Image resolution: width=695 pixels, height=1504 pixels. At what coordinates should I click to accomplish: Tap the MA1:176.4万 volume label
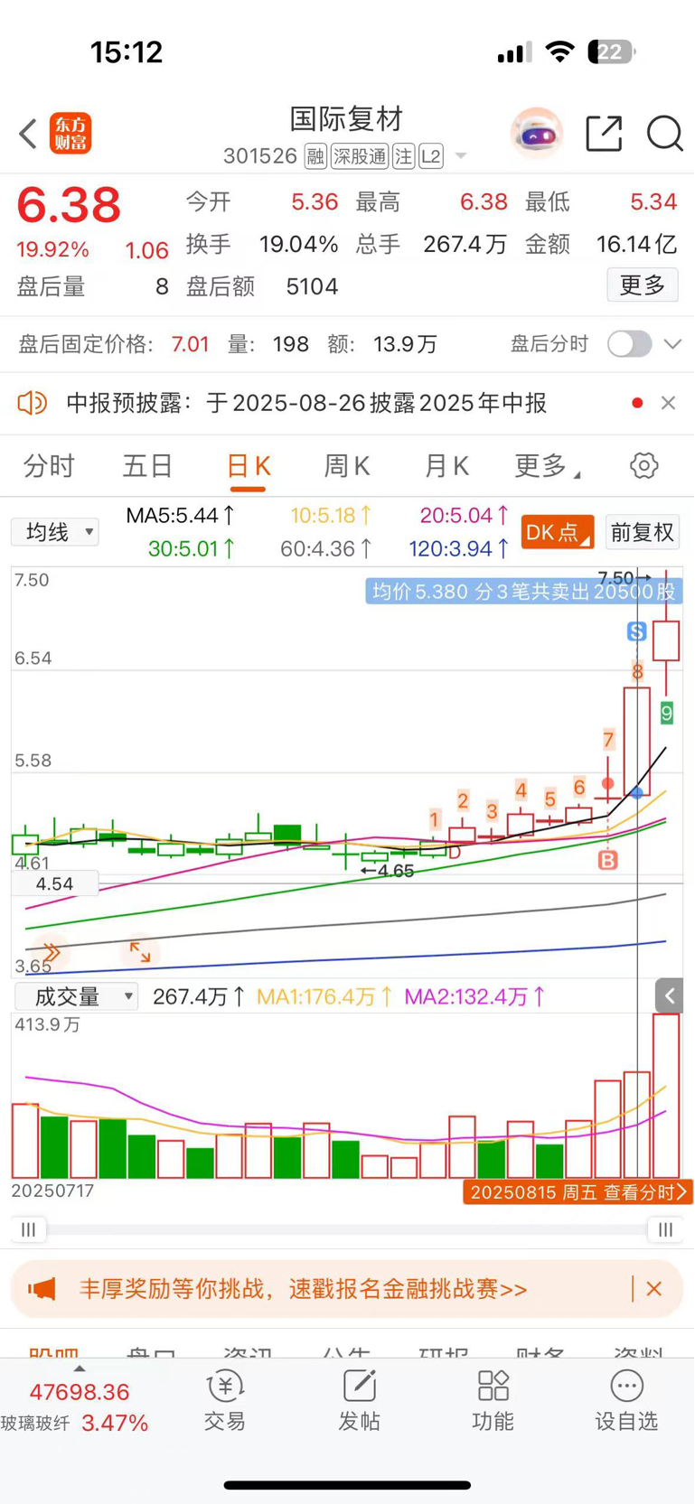click(324, 996)
